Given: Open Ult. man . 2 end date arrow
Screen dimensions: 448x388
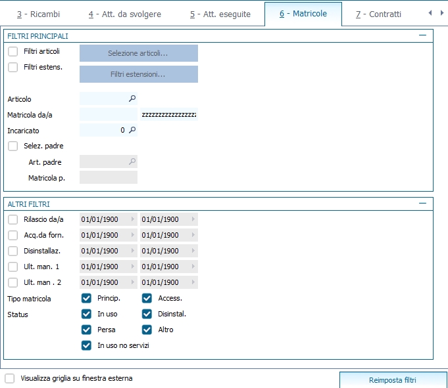Looking at the screenshot, I should [x=193, y=282].
